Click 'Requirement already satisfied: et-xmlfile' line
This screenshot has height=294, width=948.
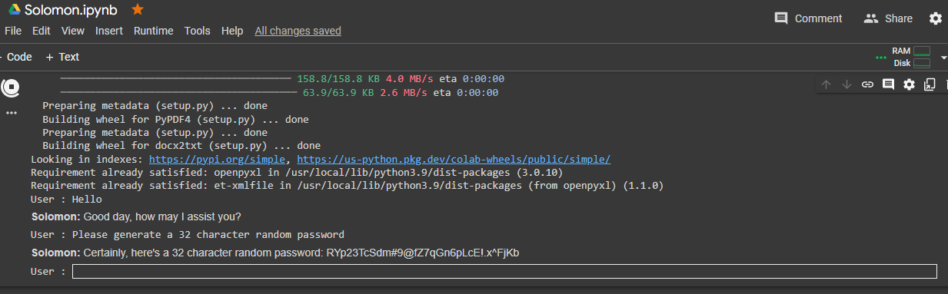[x=347, y=185]
